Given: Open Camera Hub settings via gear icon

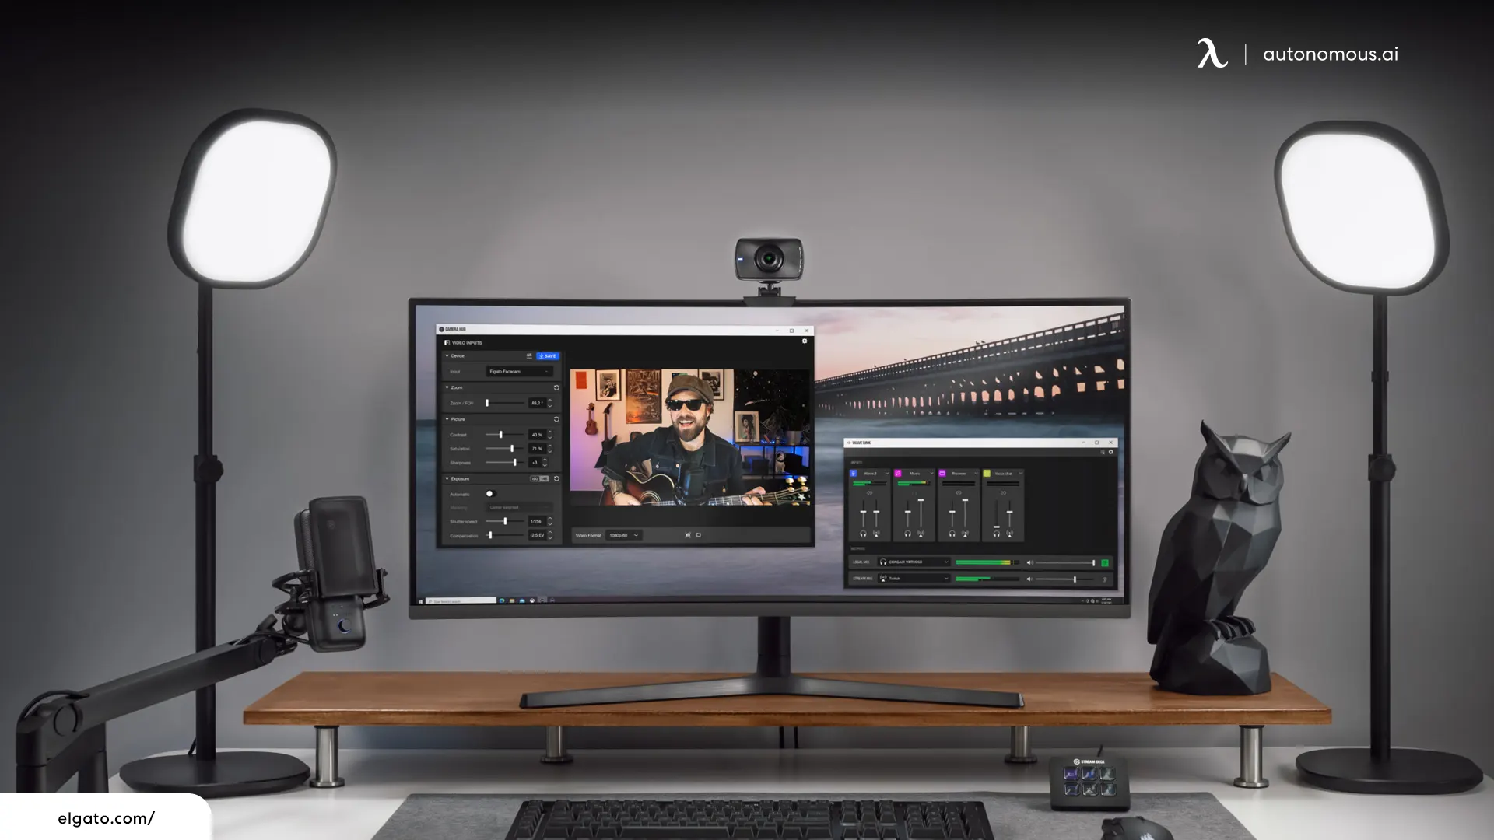Looking at the screenshot, I should tap(805, 341).
